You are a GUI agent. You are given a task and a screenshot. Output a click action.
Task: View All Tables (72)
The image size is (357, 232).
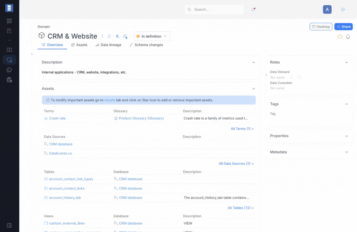(240, 208)
